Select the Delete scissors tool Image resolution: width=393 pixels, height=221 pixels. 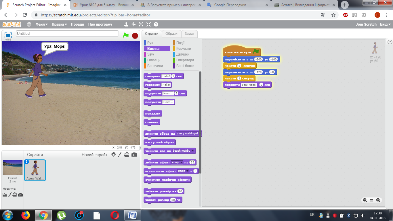click(x=133, y=24)
